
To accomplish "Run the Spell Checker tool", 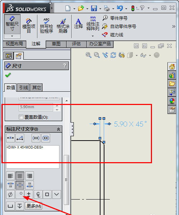I will 46,26.
